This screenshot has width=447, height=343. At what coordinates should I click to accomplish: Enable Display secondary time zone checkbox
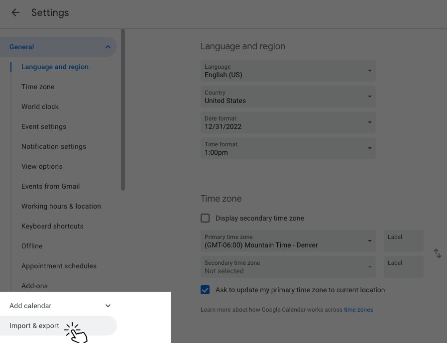point(205,218)
